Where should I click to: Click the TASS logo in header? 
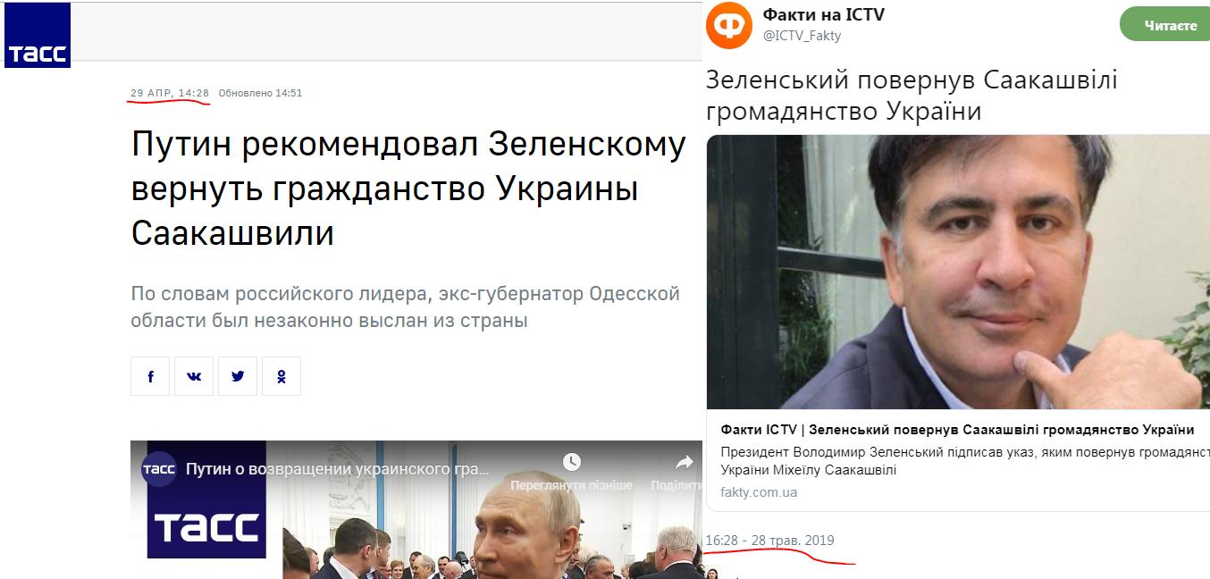coord(37,35)
